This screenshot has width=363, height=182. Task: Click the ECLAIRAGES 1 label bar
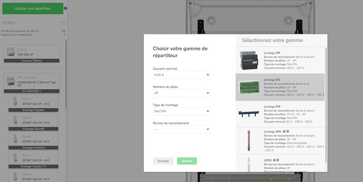(x=32, y=91)
